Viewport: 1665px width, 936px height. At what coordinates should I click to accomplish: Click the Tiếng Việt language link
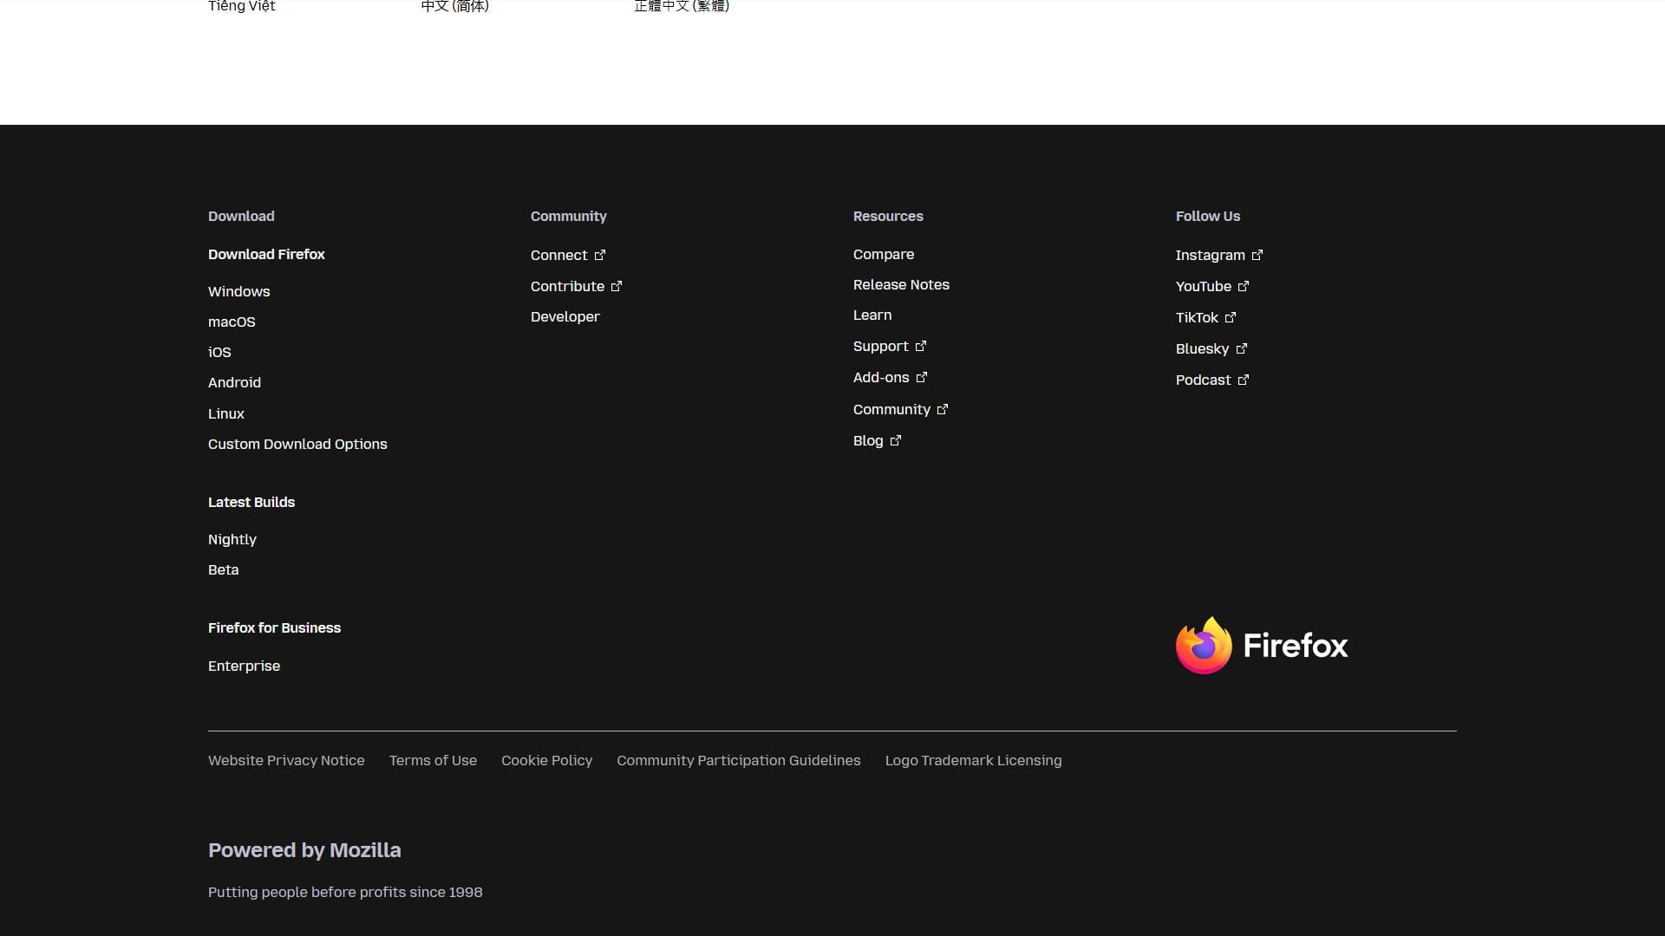242,6
